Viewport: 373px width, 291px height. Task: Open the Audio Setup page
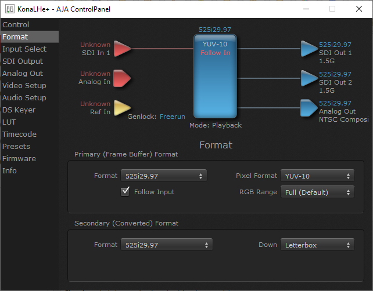pyautogui.click(x=30, y=97)
